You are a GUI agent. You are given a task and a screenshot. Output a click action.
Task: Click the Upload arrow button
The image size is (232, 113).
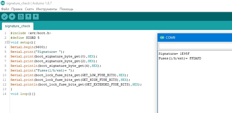pos(12,17)
